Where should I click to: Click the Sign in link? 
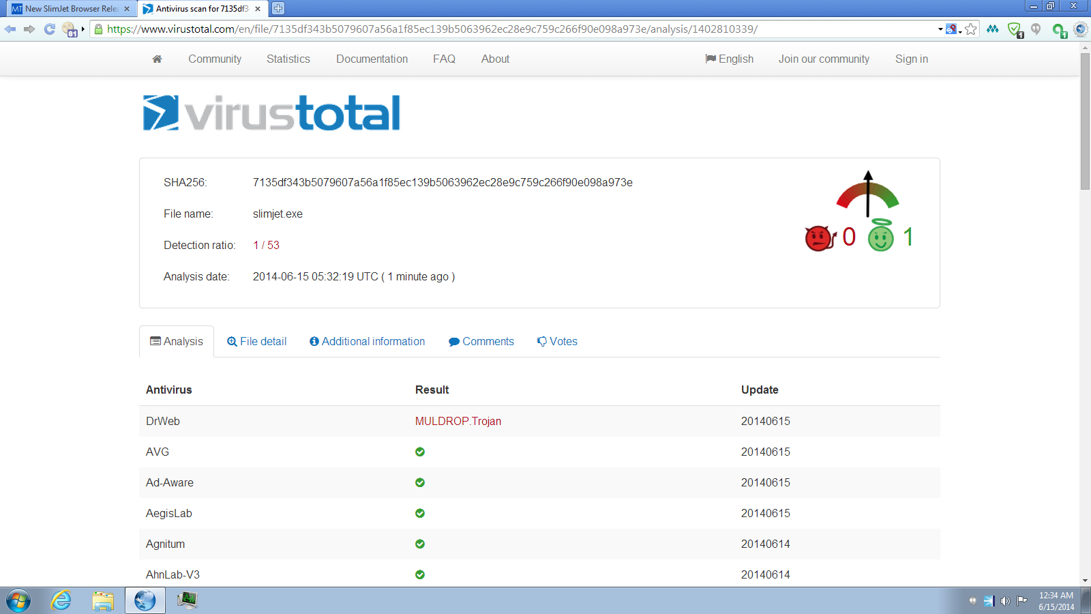(x=912, y=59)
